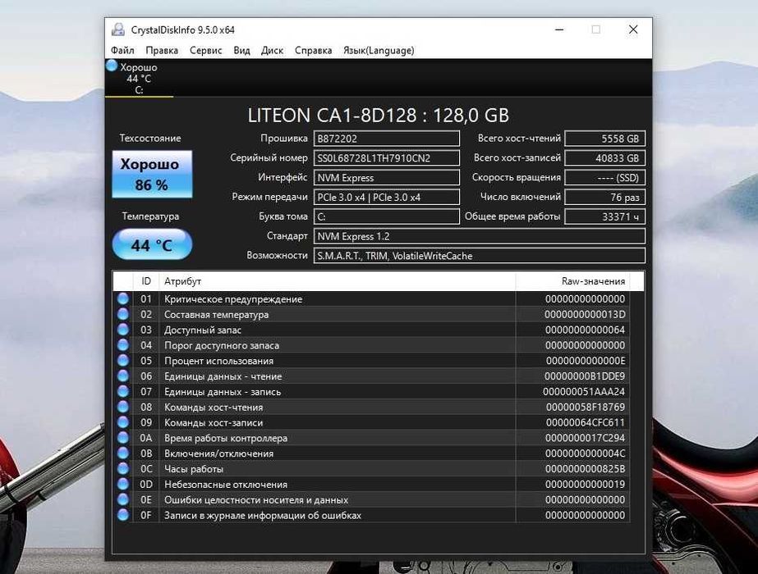Click the total host reads value 5558 GB
The width and height of the screenshot is (758, 574).
coord(604,139)
